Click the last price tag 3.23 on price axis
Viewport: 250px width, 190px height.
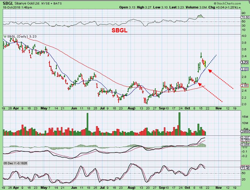click(x=244, y=62)
